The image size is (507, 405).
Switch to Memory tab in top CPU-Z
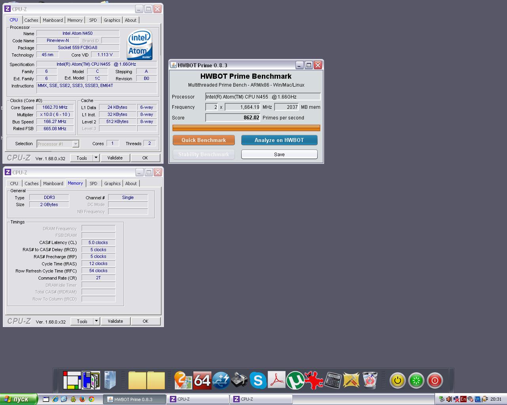point(75,20)
